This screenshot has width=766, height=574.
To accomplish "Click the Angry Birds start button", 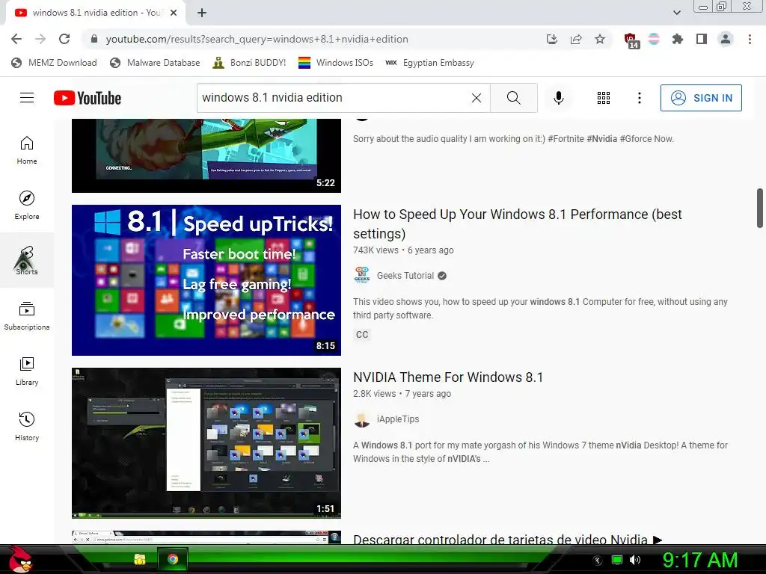I will coord(20,559).
